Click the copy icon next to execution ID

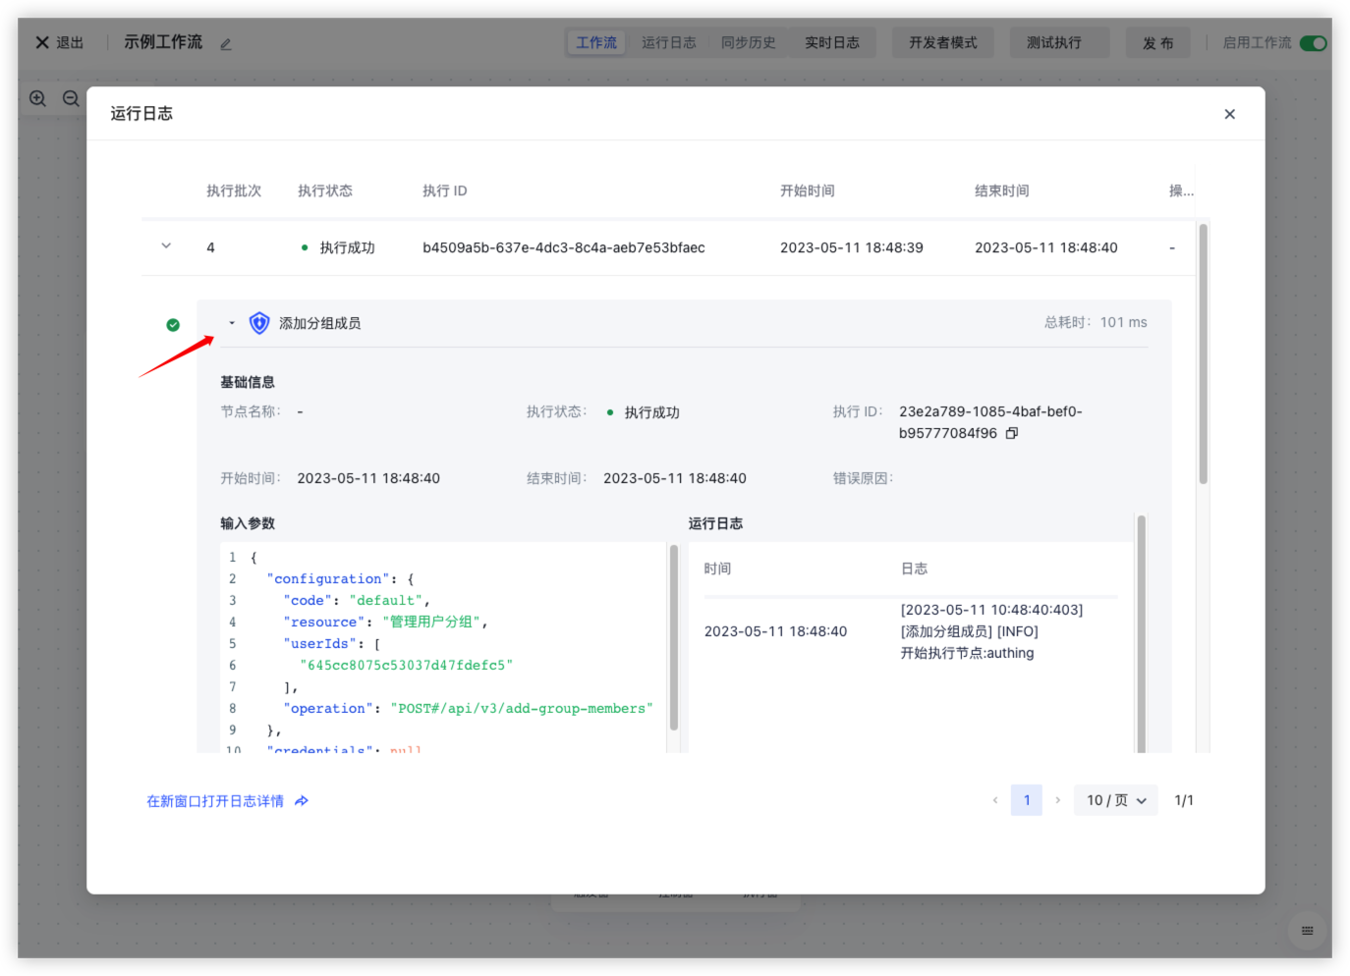(x=1012, y=433)
